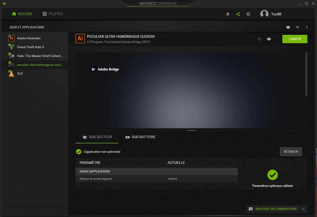Click the panel resize handle below screenshot

[x=191, y=130]
